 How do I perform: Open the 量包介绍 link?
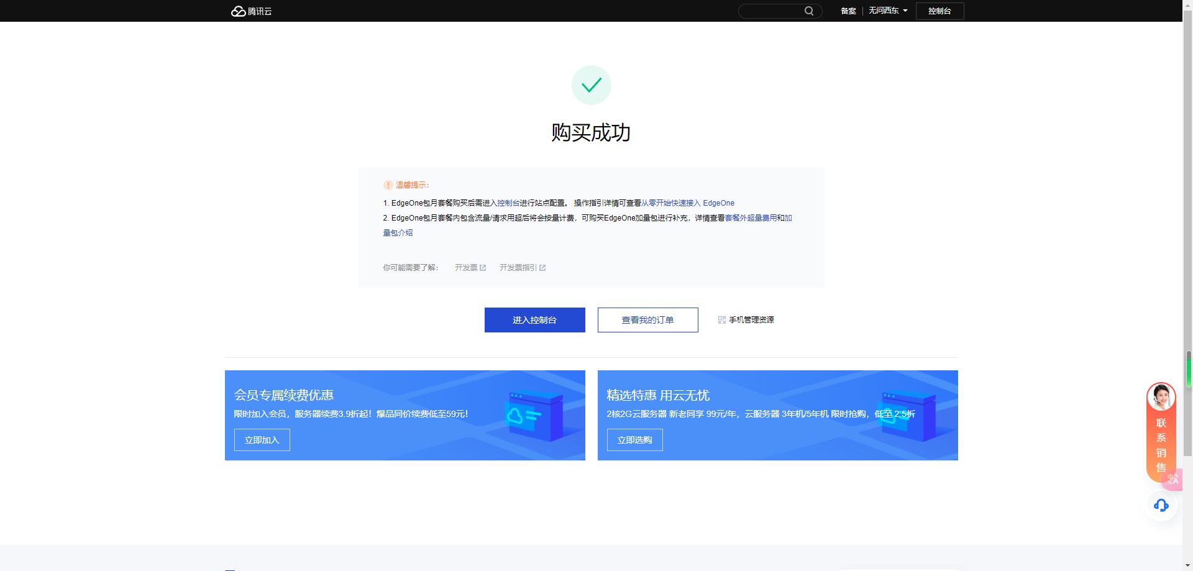(398, 233)
